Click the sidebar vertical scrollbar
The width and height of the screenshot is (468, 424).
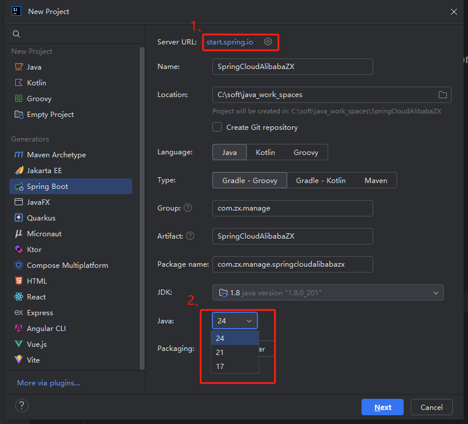(142, 208)
